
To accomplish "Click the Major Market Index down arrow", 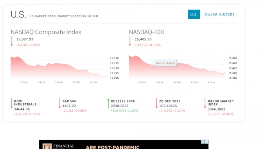I will click(x=205, y=103).
